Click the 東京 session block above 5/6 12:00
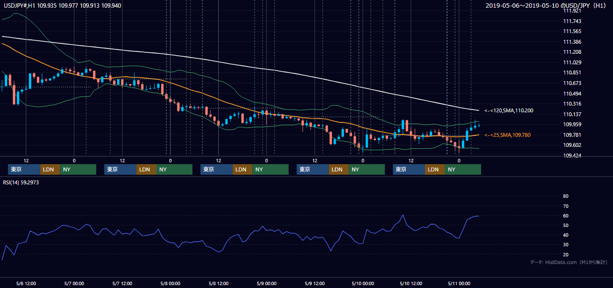This screenshot has height=288, width=613. coord(24,169)
